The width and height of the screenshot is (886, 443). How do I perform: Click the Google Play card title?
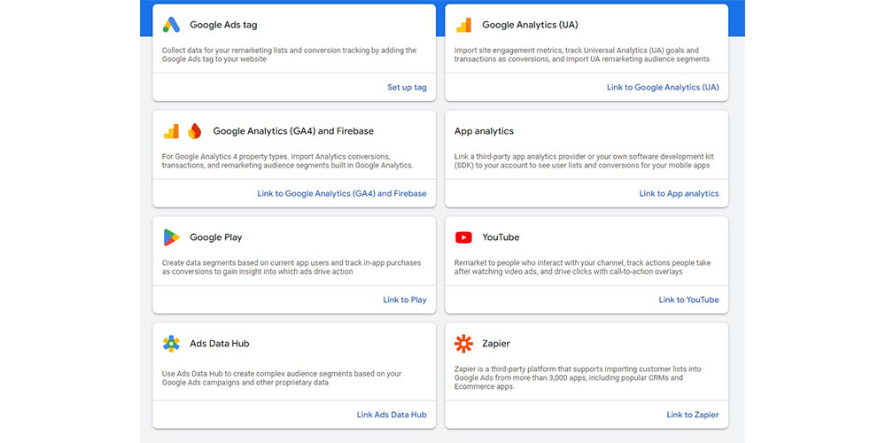[216, 237]
